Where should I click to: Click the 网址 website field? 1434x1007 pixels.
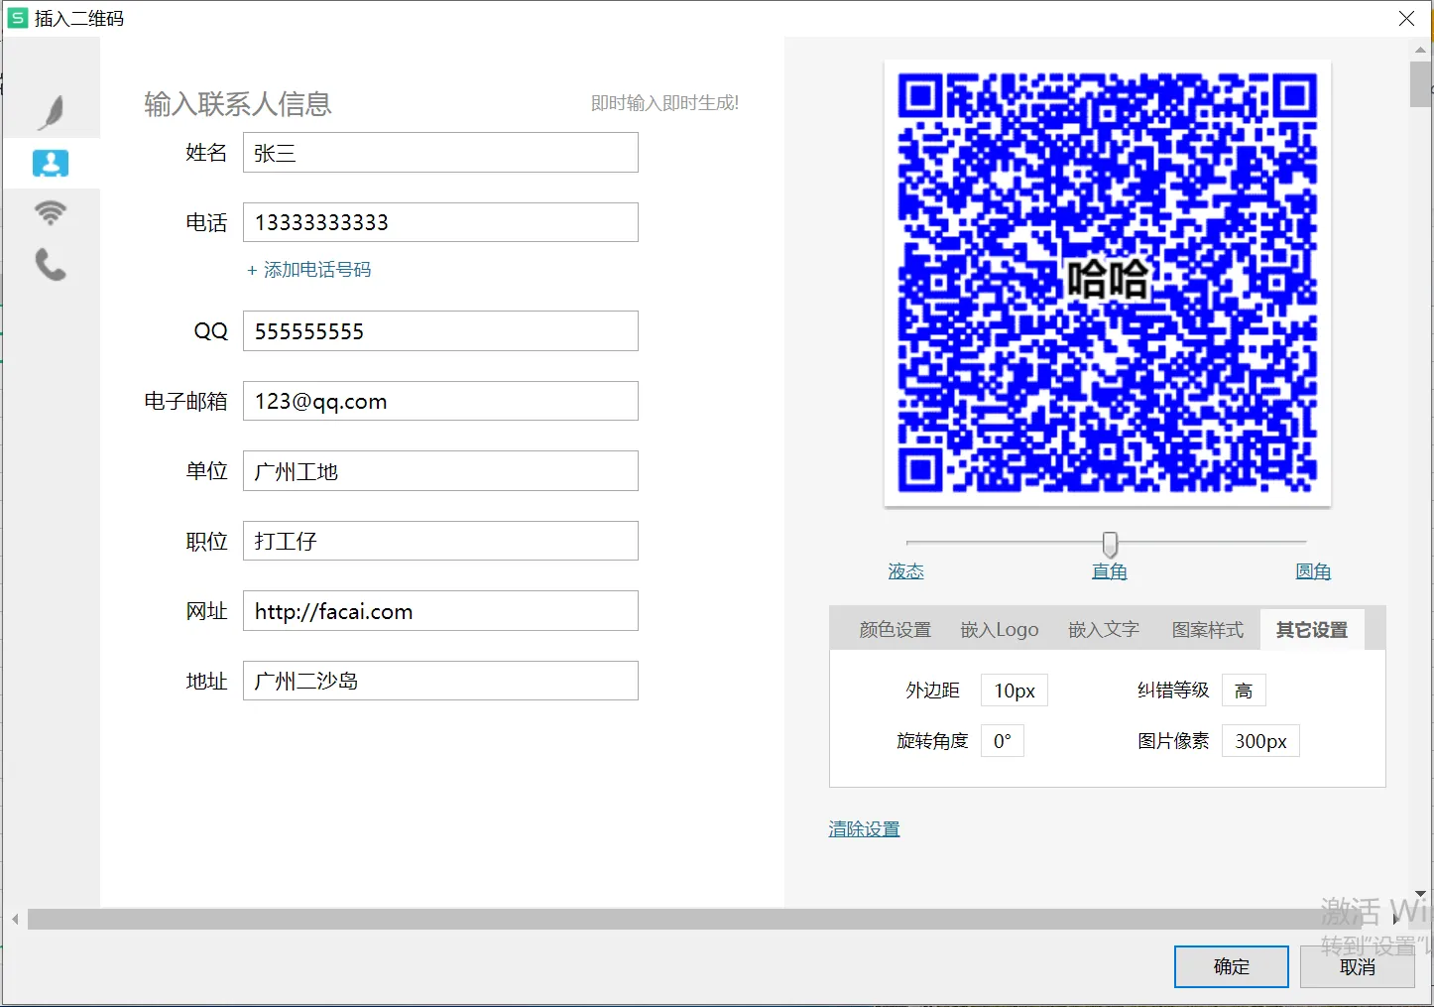tap(440, 611)
